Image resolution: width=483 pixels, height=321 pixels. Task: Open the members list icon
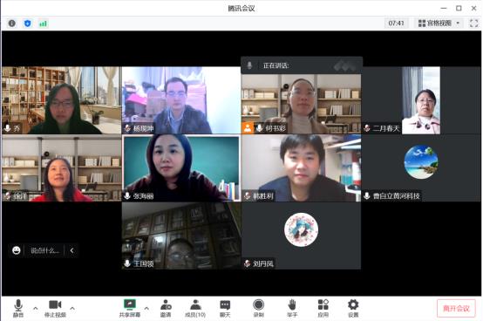click(x=195, y=308)
